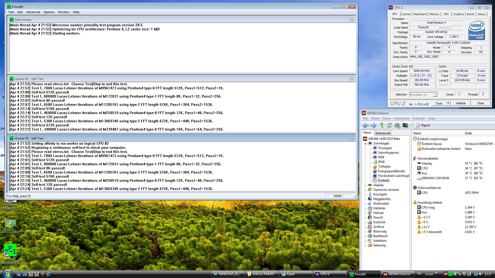The width and height of the screenshot is (495, 278).
Task: Open the users icon in AIDA64 toolbar
Action: [397, 125]
